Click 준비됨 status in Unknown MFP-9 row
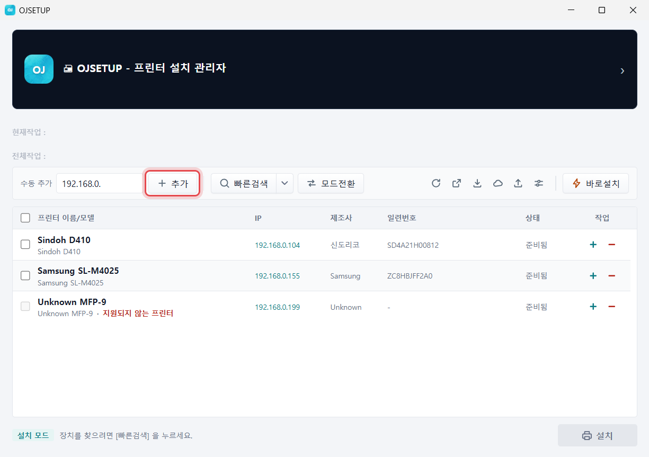Screen dimensions: 649x457 pyautogui.click(x=536, y=307)
